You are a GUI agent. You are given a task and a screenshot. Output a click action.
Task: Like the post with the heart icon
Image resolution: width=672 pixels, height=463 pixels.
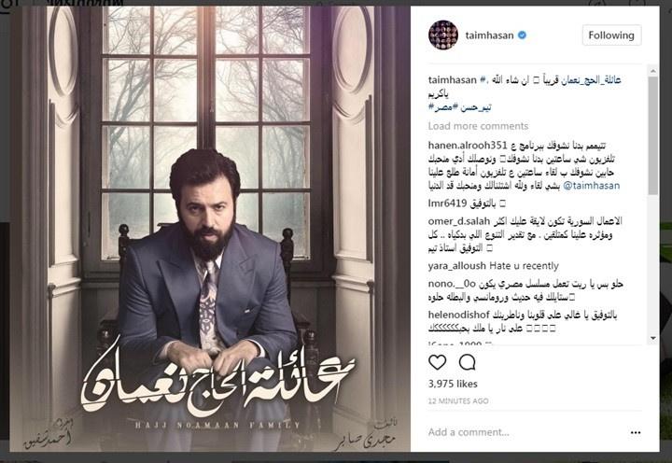437,362
